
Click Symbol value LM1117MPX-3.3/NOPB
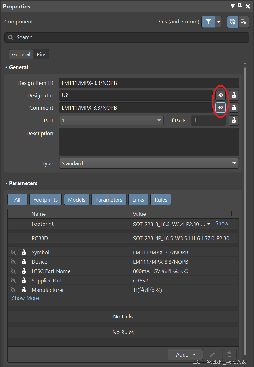click(161, 252)
